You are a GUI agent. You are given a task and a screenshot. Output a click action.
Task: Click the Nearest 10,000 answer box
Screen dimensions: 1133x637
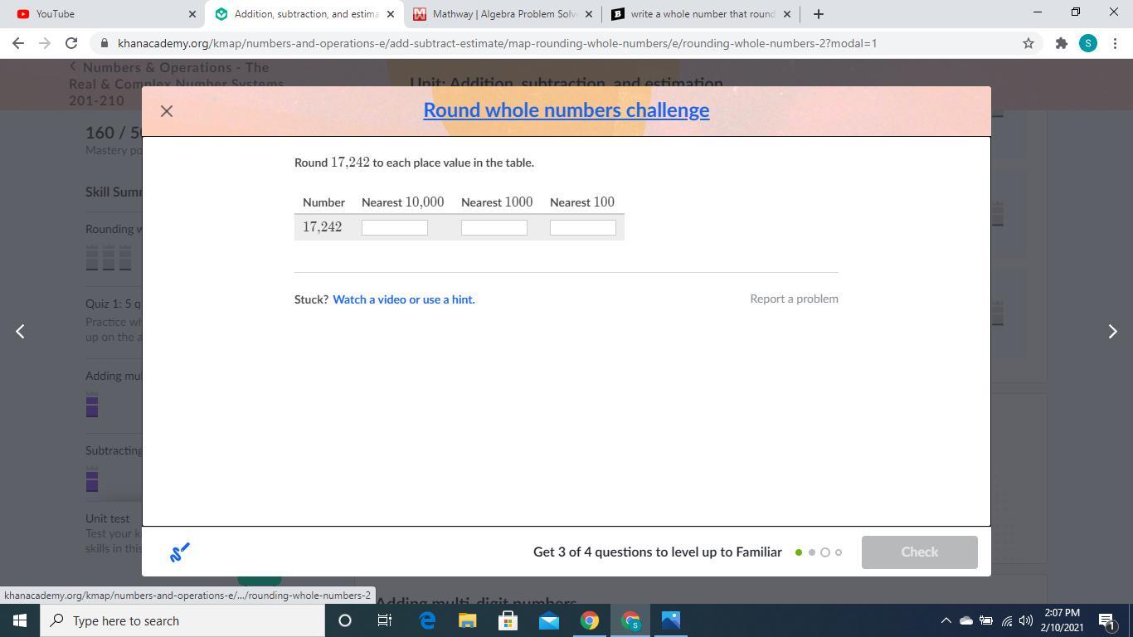395,227
